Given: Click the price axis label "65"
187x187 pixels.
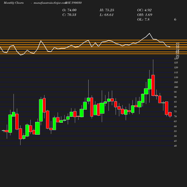Looking at the screenshot, I should point(175,121).
